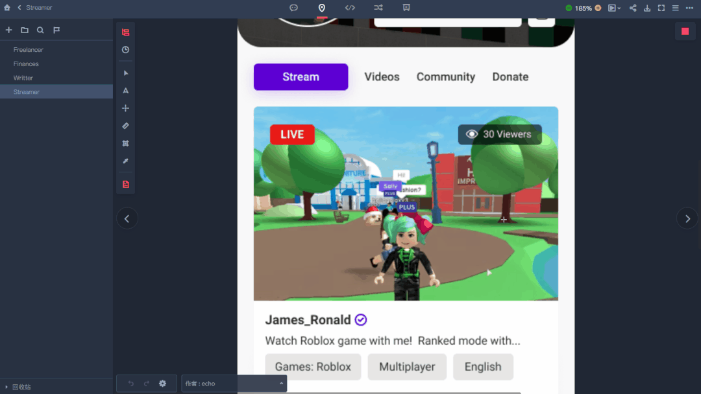Open the red document notes icon
Image resolution: width=701 pixels, height=394 pixels.
126,184
